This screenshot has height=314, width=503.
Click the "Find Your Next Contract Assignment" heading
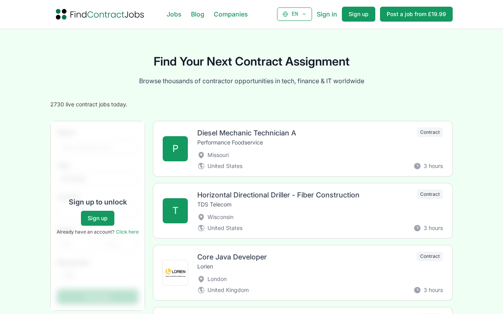[x=251, y=62]
